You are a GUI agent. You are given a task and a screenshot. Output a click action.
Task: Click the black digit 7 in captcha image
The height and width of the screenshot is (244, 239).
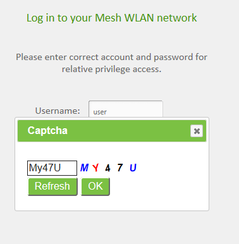120,168
